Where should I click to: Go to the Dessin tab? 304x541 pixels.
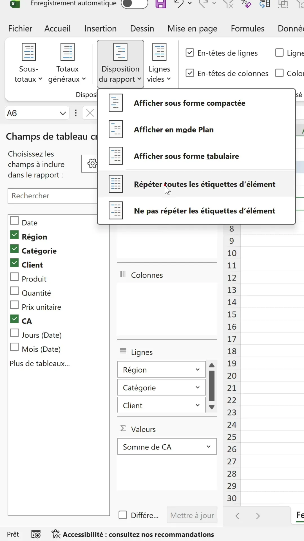click(x=142, y=28)
